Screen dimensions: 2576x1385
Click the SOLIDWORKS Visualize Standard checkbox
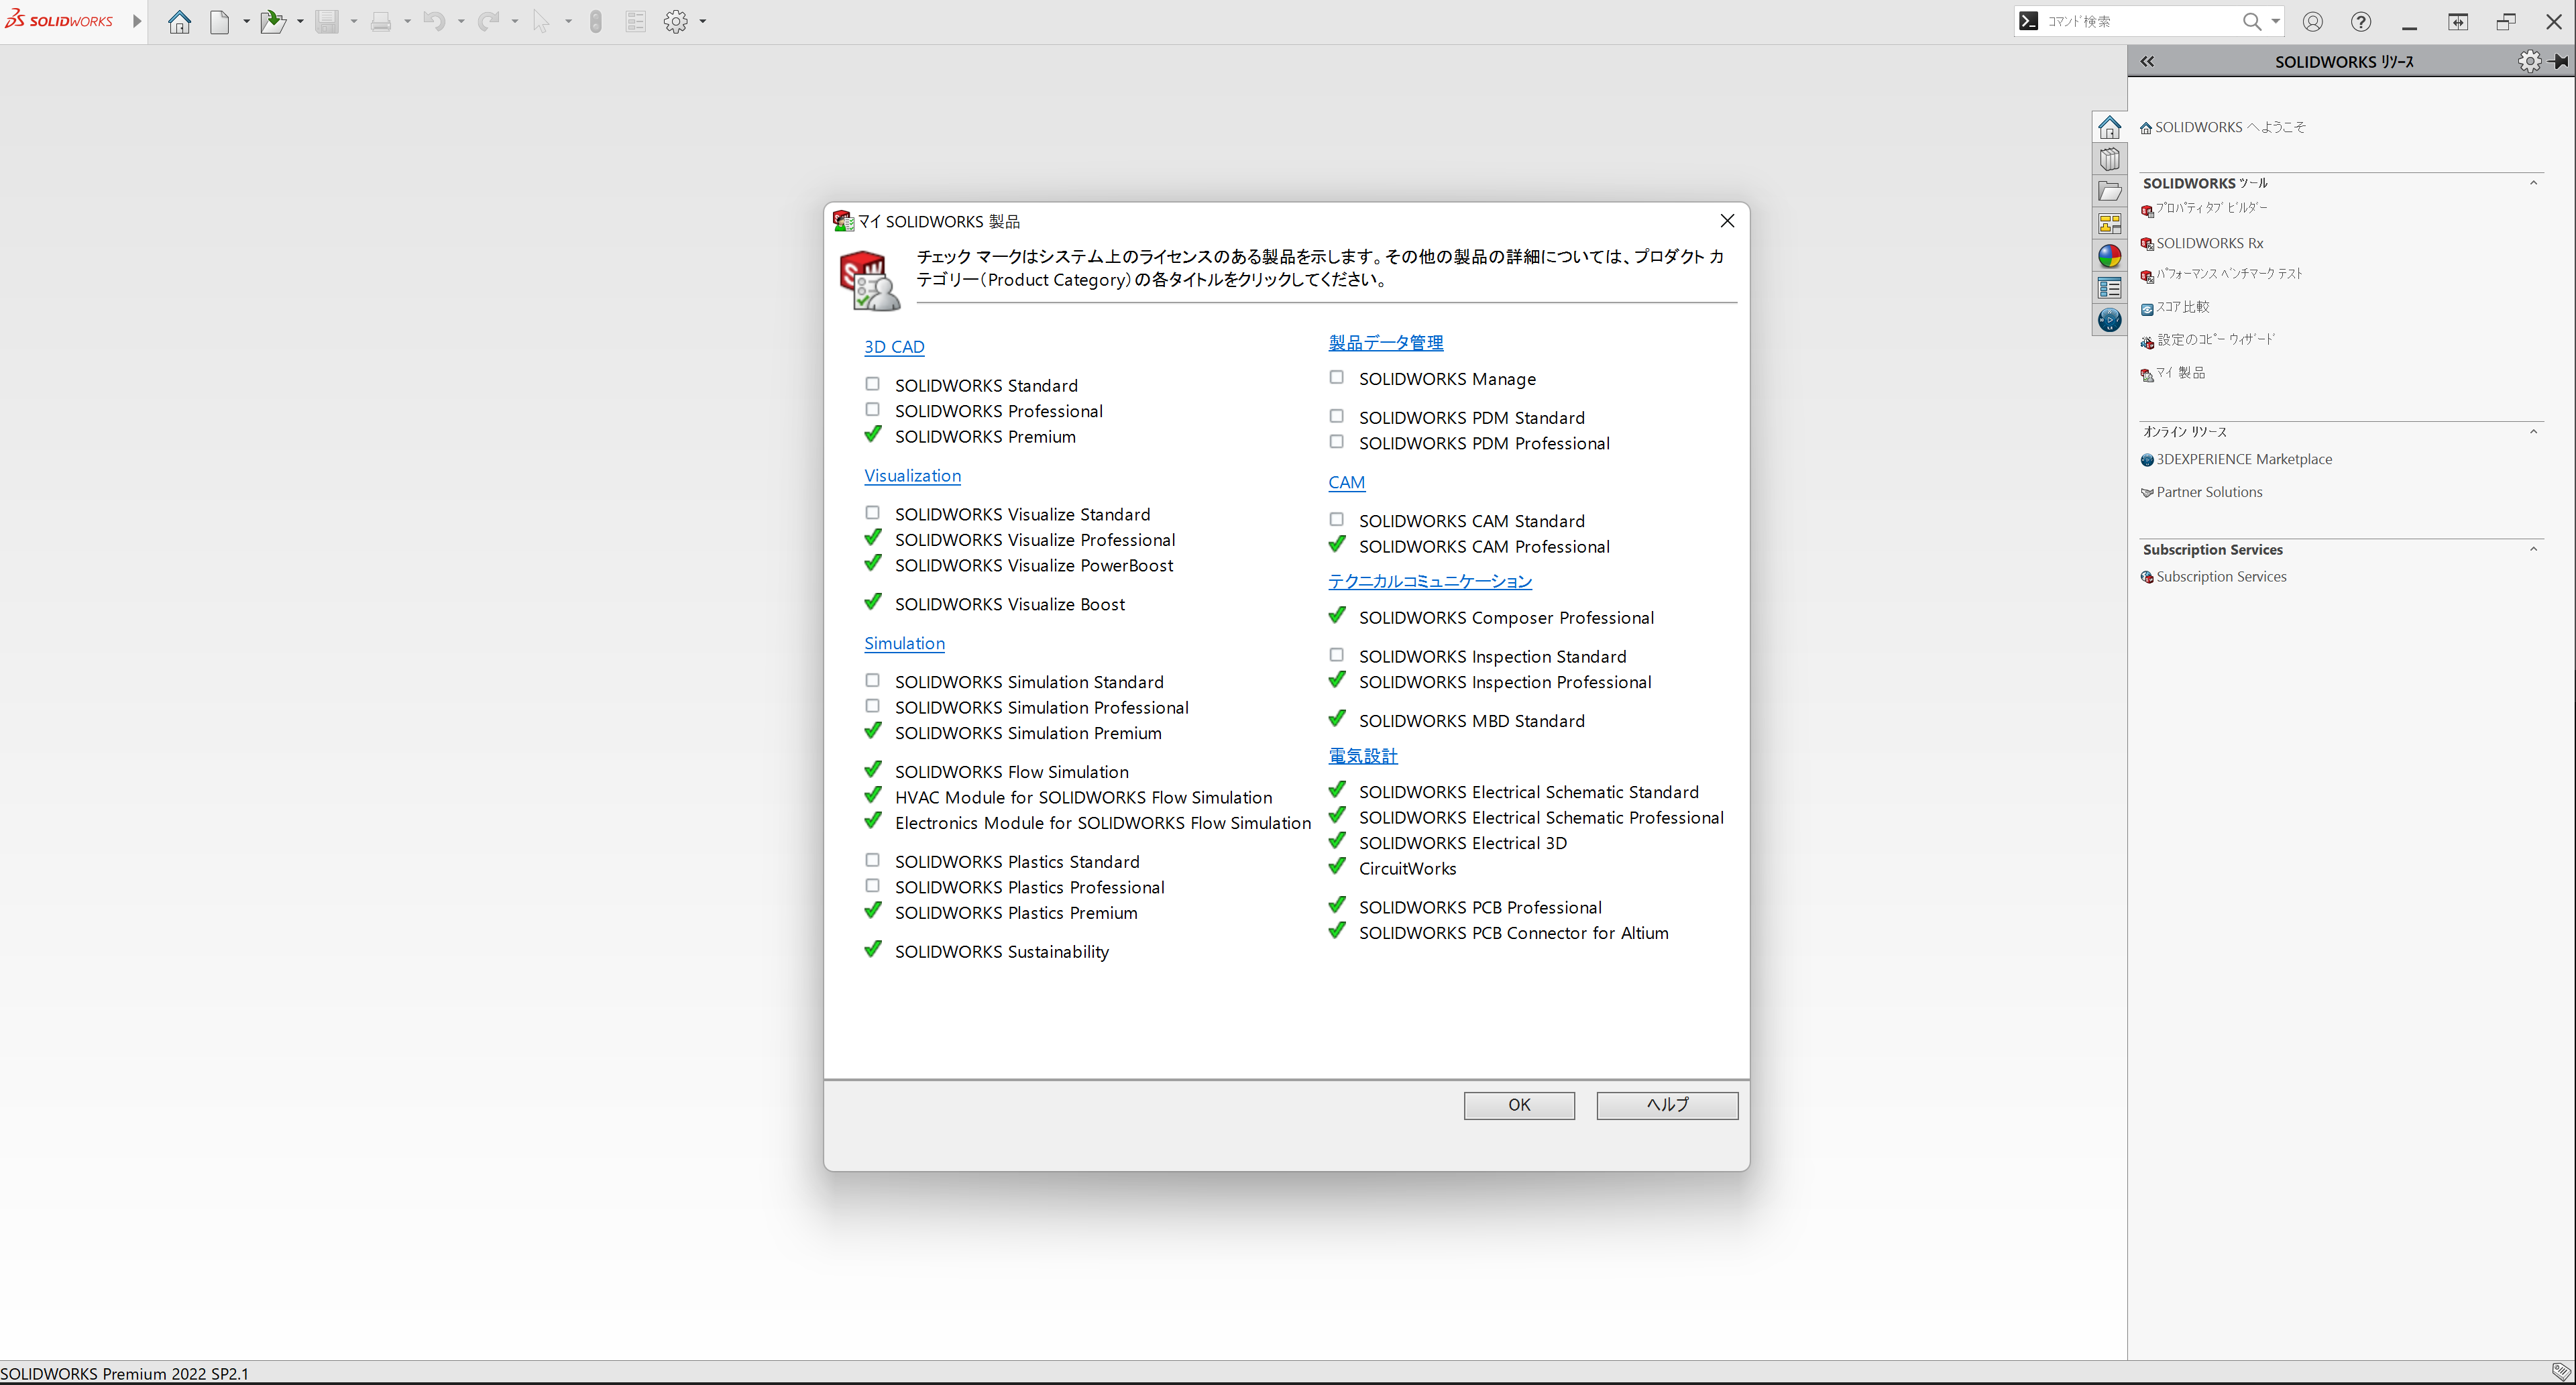pos(872,513)
